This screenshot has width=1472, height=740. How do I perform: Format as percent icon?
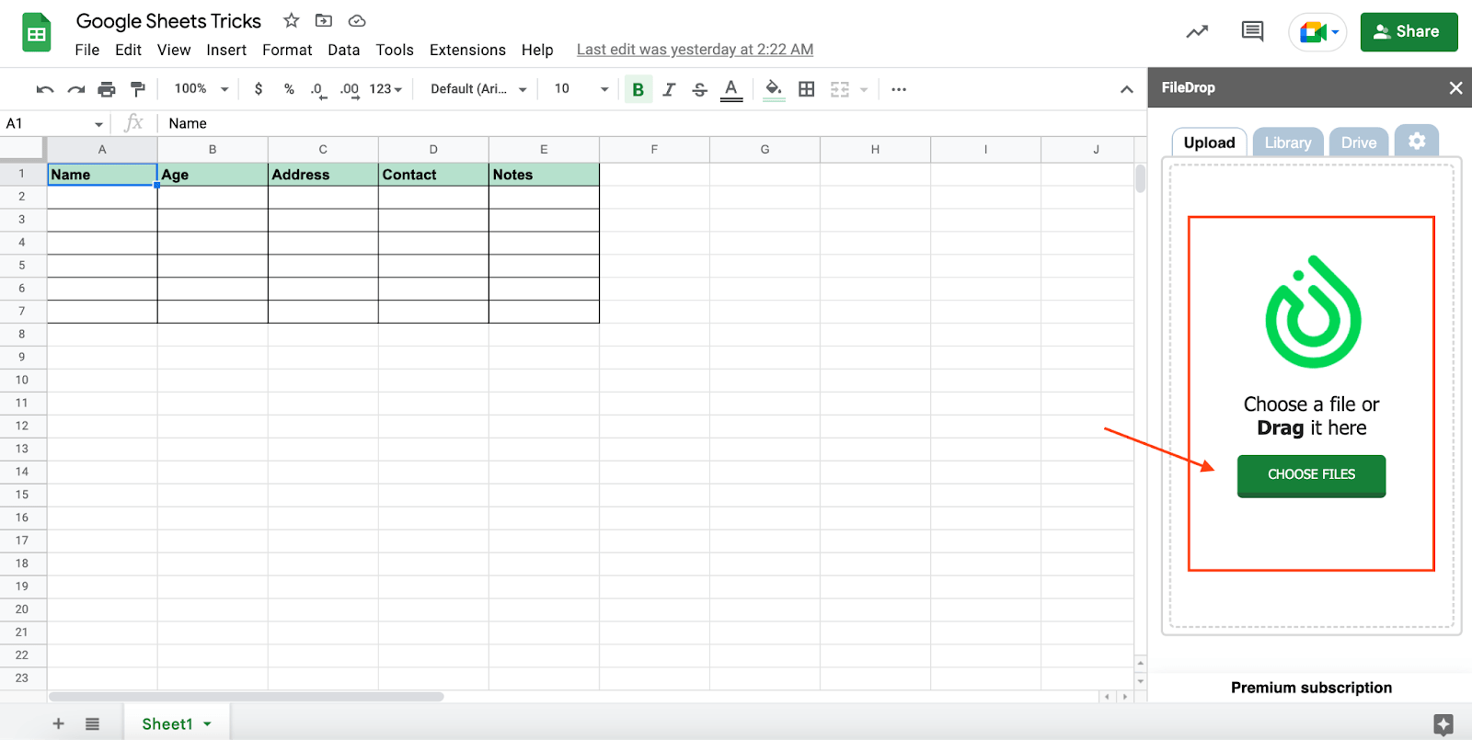pos(289,89)
